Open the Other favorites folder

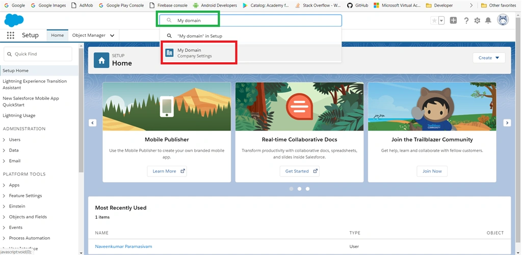[500, 5]
